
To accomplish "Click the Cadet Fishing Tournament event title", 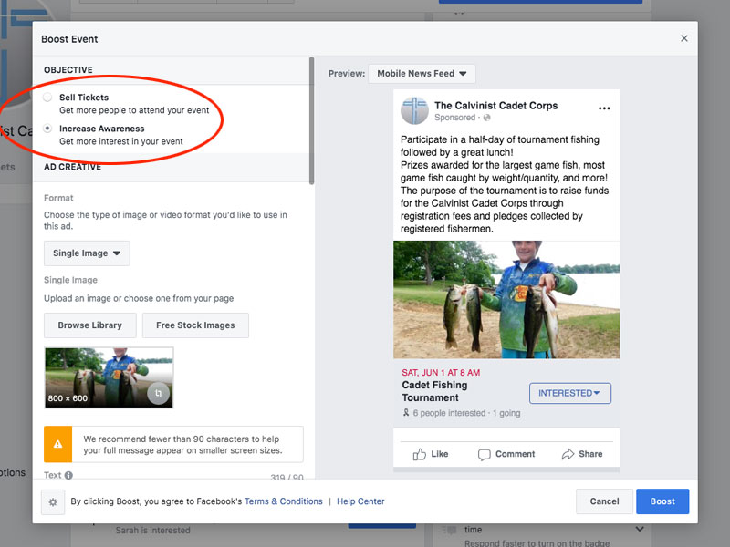I will pos(435,391).
